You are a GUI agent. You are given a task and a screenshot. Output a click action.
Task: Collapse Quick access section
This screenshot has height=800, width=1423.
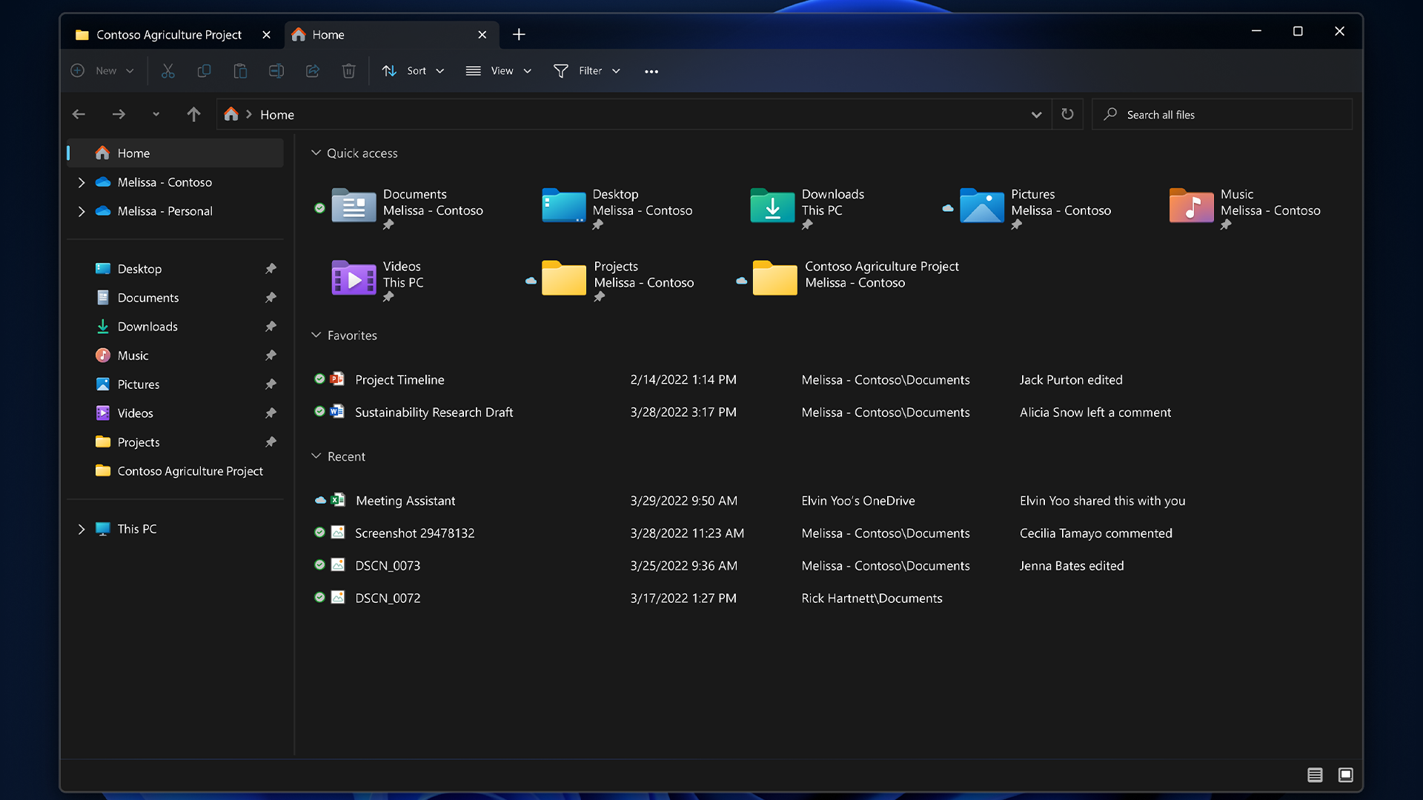tap(316, 153)
